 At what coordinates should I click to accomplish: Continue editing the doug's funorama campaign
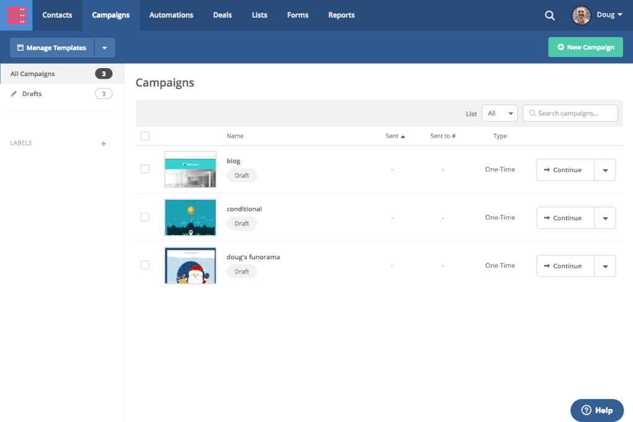tap(565, 266)
